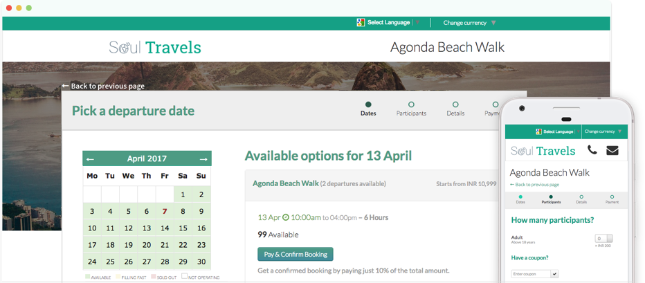
Task: Click the Google Translate icon on mobile
Action: point(539,131)
